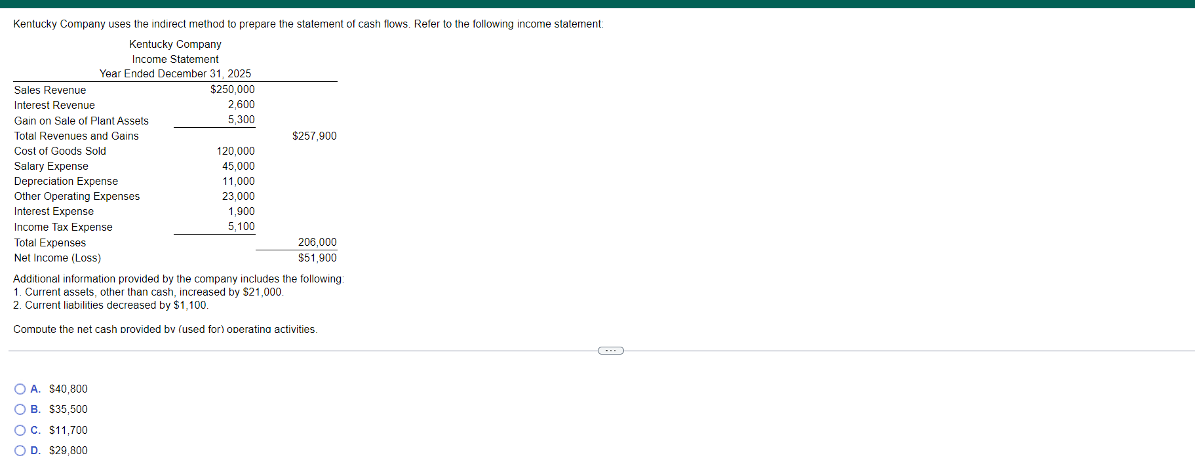The height and width of the screenshot is (464, 1195).
Task: Click the Salary Expense 45,000 value
Action: click(x=238, y=166)
